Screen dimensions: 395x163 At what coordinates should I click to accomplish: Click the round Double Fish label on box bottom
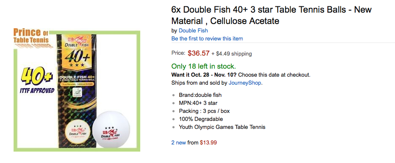77,132
